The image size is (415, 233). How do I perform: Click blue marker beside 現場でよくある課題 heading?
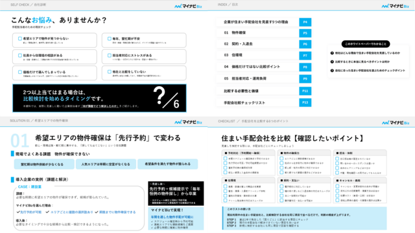(12, 154)
